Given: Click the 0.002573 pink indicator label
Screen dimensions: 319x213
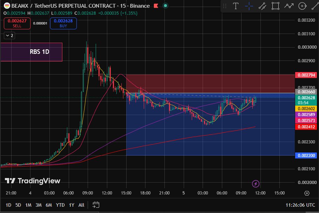Looking at the screenshot, I should (x=306, y=120).
